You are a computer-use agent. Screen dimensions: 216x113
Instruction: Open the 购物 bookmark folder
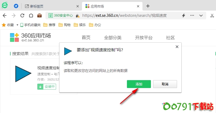click(x=65, y=25)
